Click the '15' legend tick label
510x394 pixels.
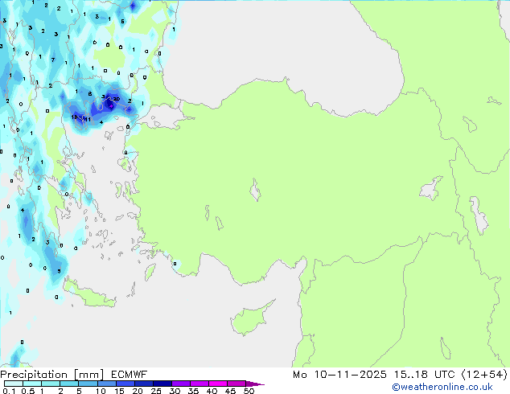pyautogui.click(x=119, y=391)
